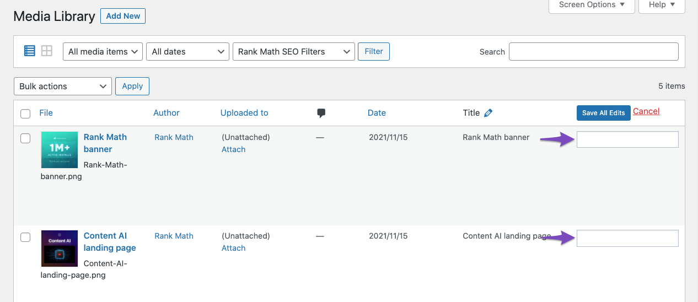Screen dimensions: 698x302
Task: Apply the selected bulk action
Action: click(x=132, y=86)
